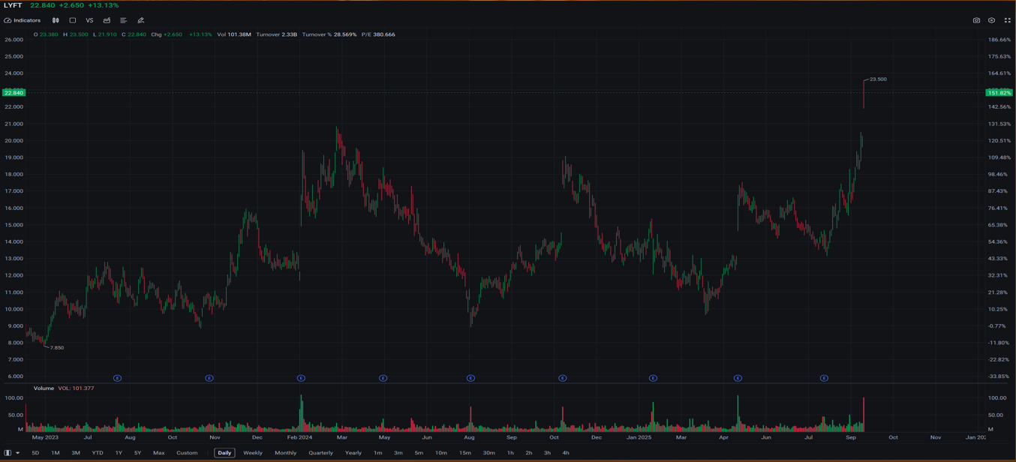Image resolution: width=1016 pixels, height=462 pixels.
Task: Switch to Quarterly interval
Action: (x=320, y=453)
